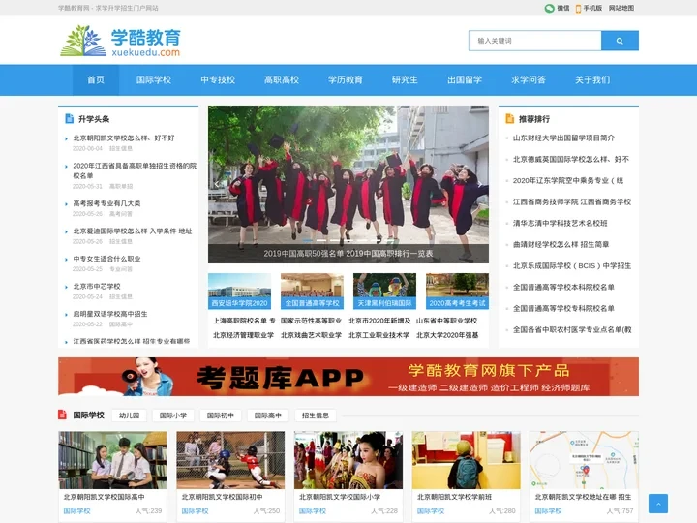Open ranking link 曲靖财经学校怎么样 招生简章

[x=561, y=245]
